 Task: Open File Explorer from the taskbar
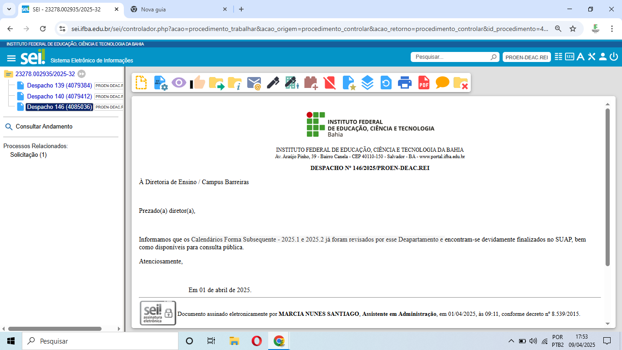point(234,341)
